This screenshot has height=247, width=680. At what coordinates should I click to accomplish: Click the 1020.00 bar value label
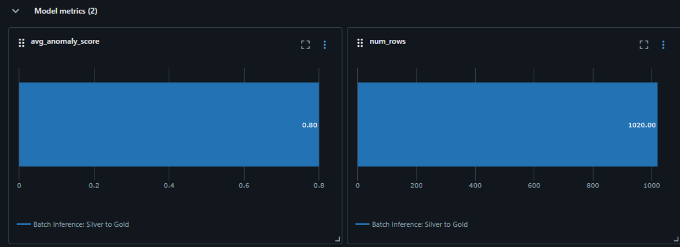tap(642, 125)
